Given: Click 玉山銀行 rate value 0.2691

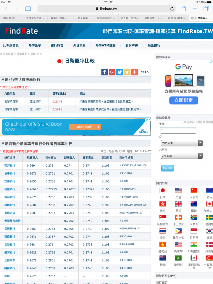Looking at the screenshot, I should pos(57,109).
